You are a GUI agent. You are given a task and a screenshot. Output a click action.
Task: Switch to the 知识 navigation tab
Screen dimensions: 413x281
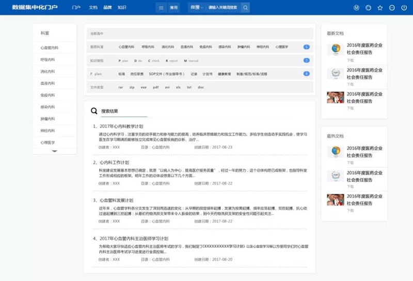122,7
